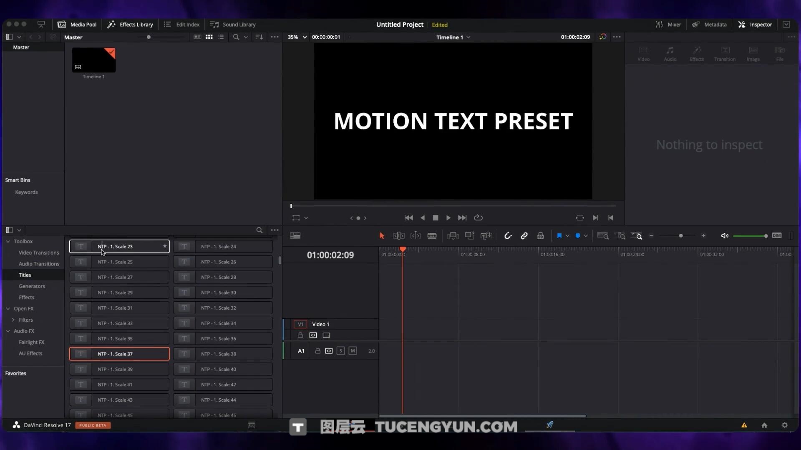Toggle linked selection chain icon
The image size is (801, 450).
[524, 236]
